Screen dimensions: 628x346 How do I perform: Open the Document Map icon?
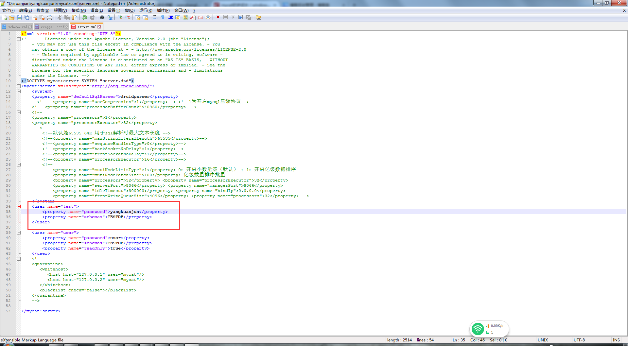click(x=185, y=17)
